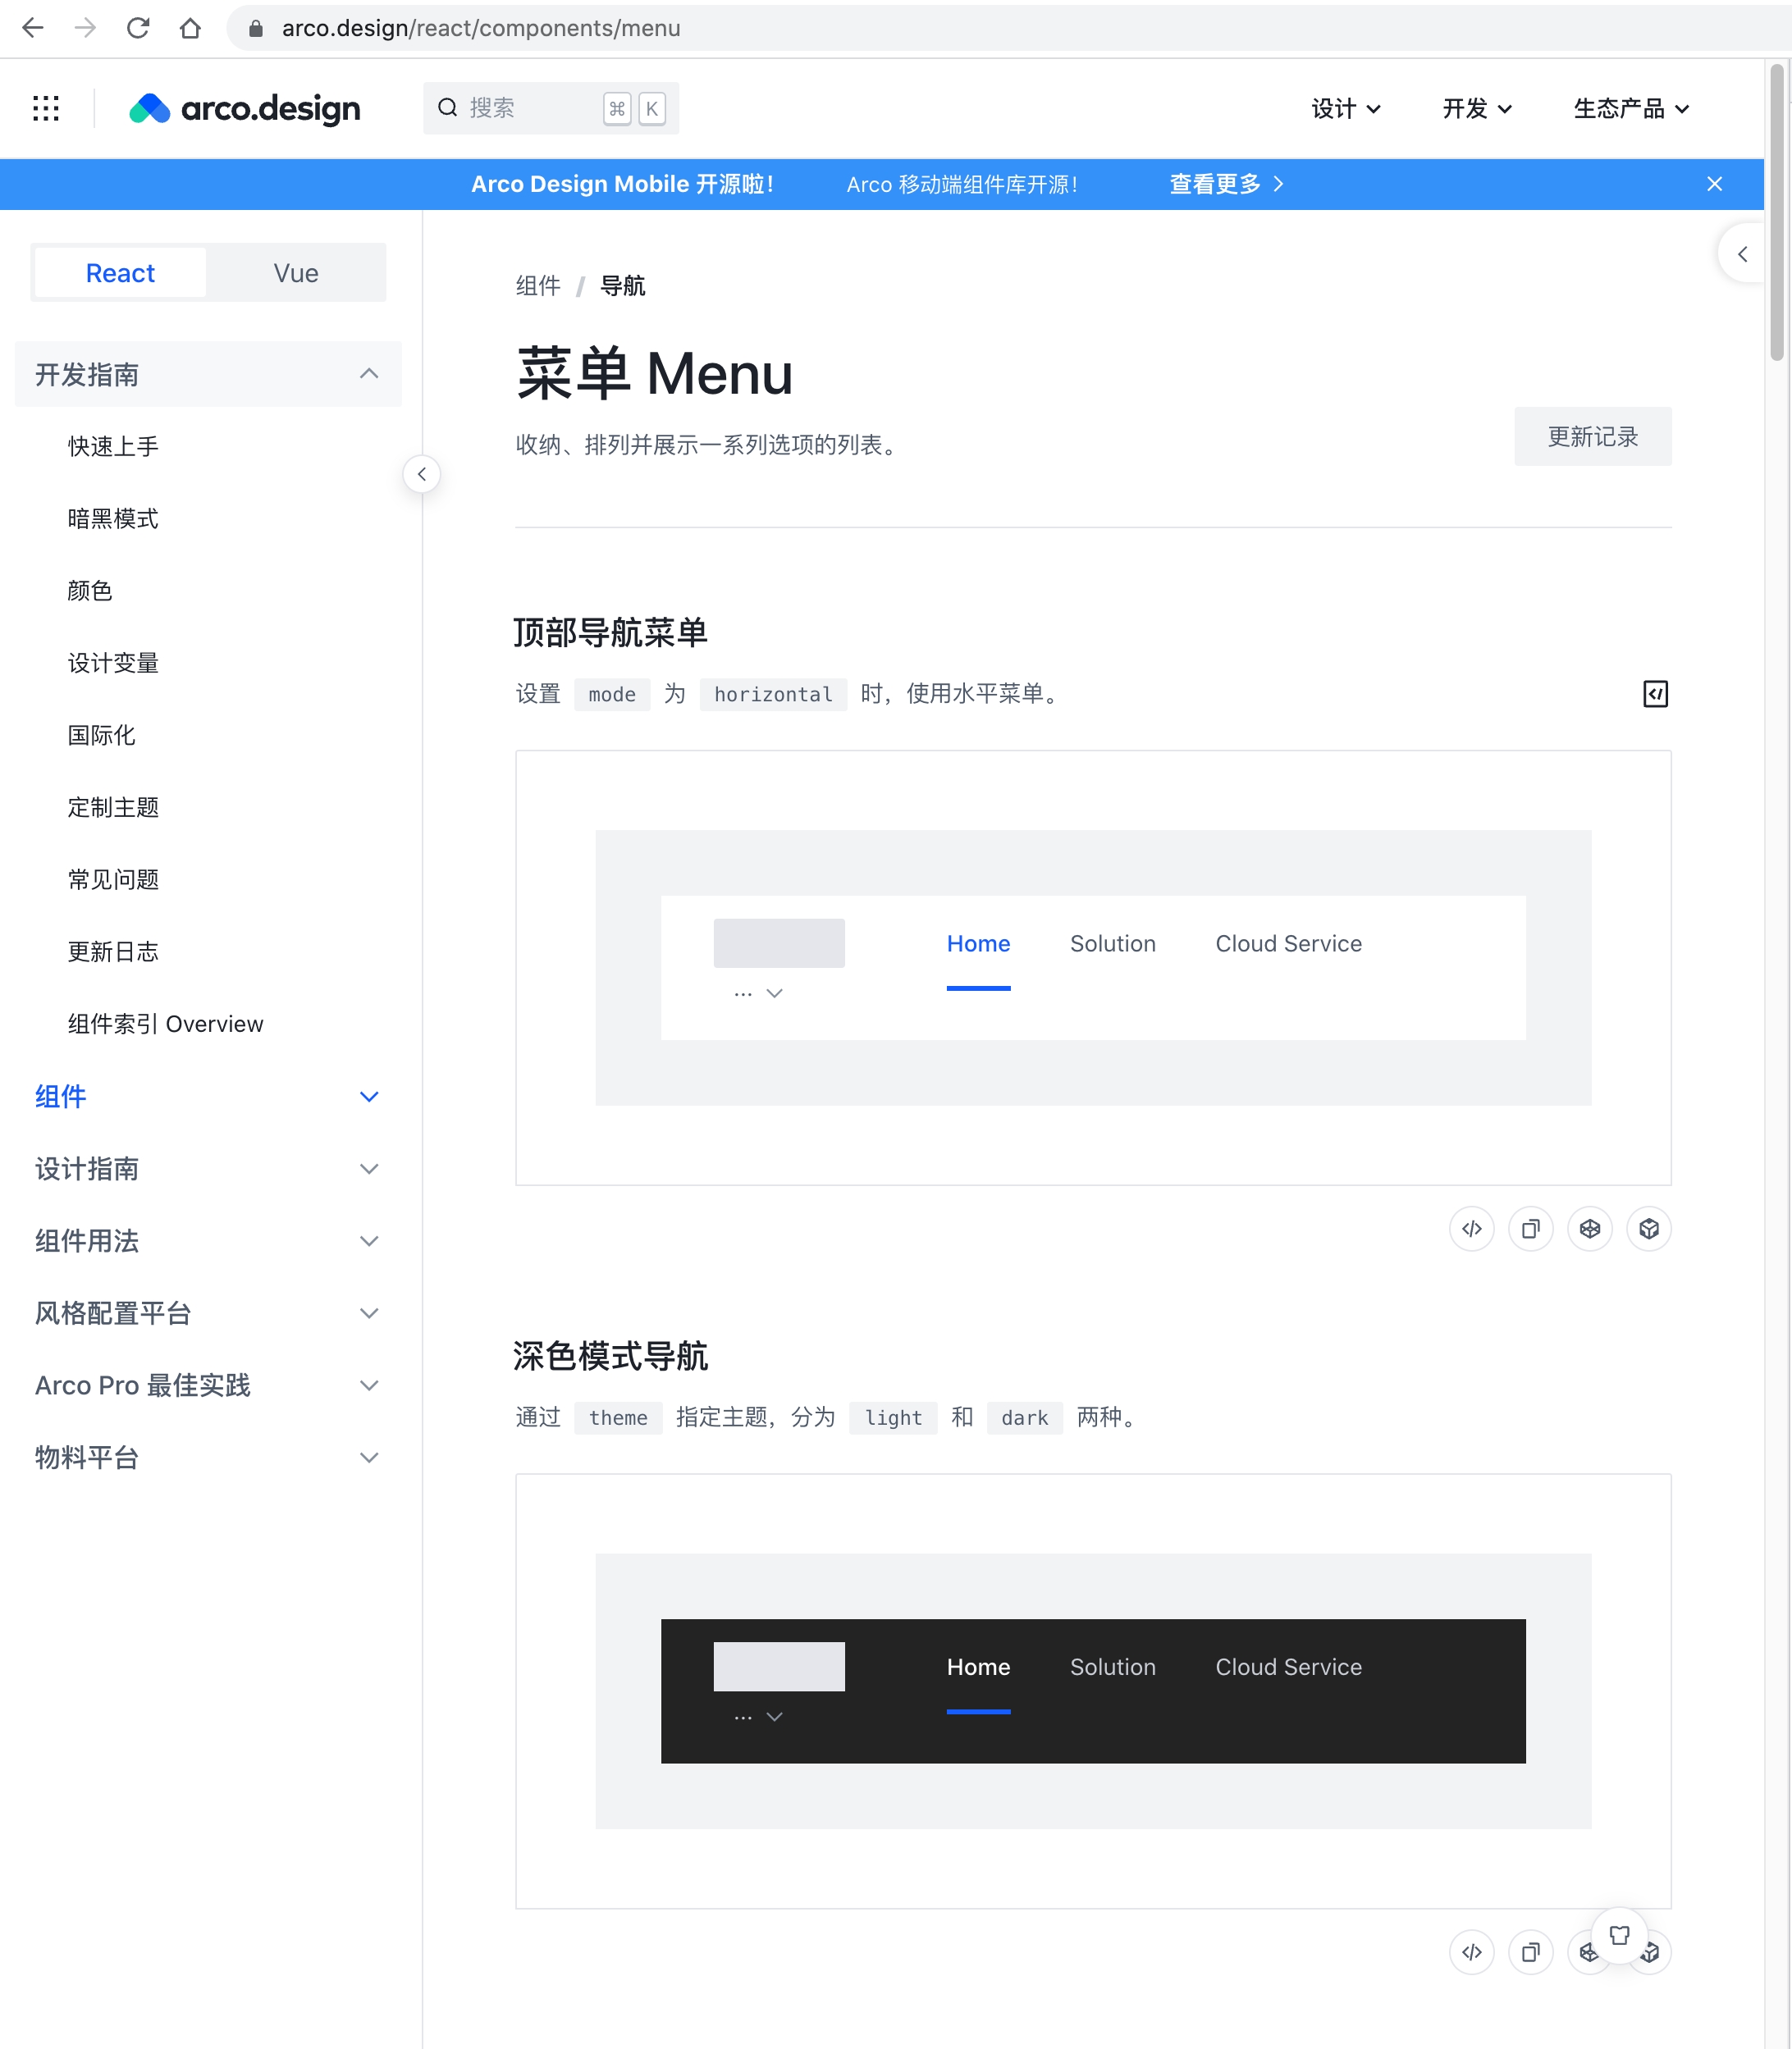Viewport: 1792px width, 2049px height.
Task: Click the 更新记录 button
Action: (x=1592, y=437)
